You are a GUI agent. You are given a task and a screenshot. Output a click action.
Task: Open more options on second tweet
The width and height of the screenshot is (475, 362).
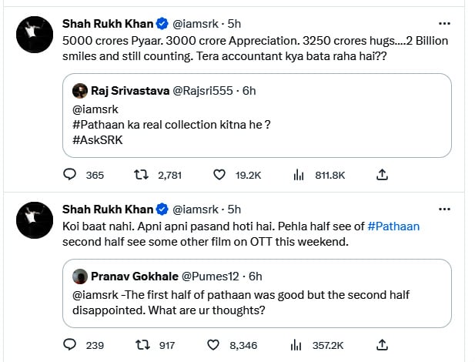(x=444, y=209)
